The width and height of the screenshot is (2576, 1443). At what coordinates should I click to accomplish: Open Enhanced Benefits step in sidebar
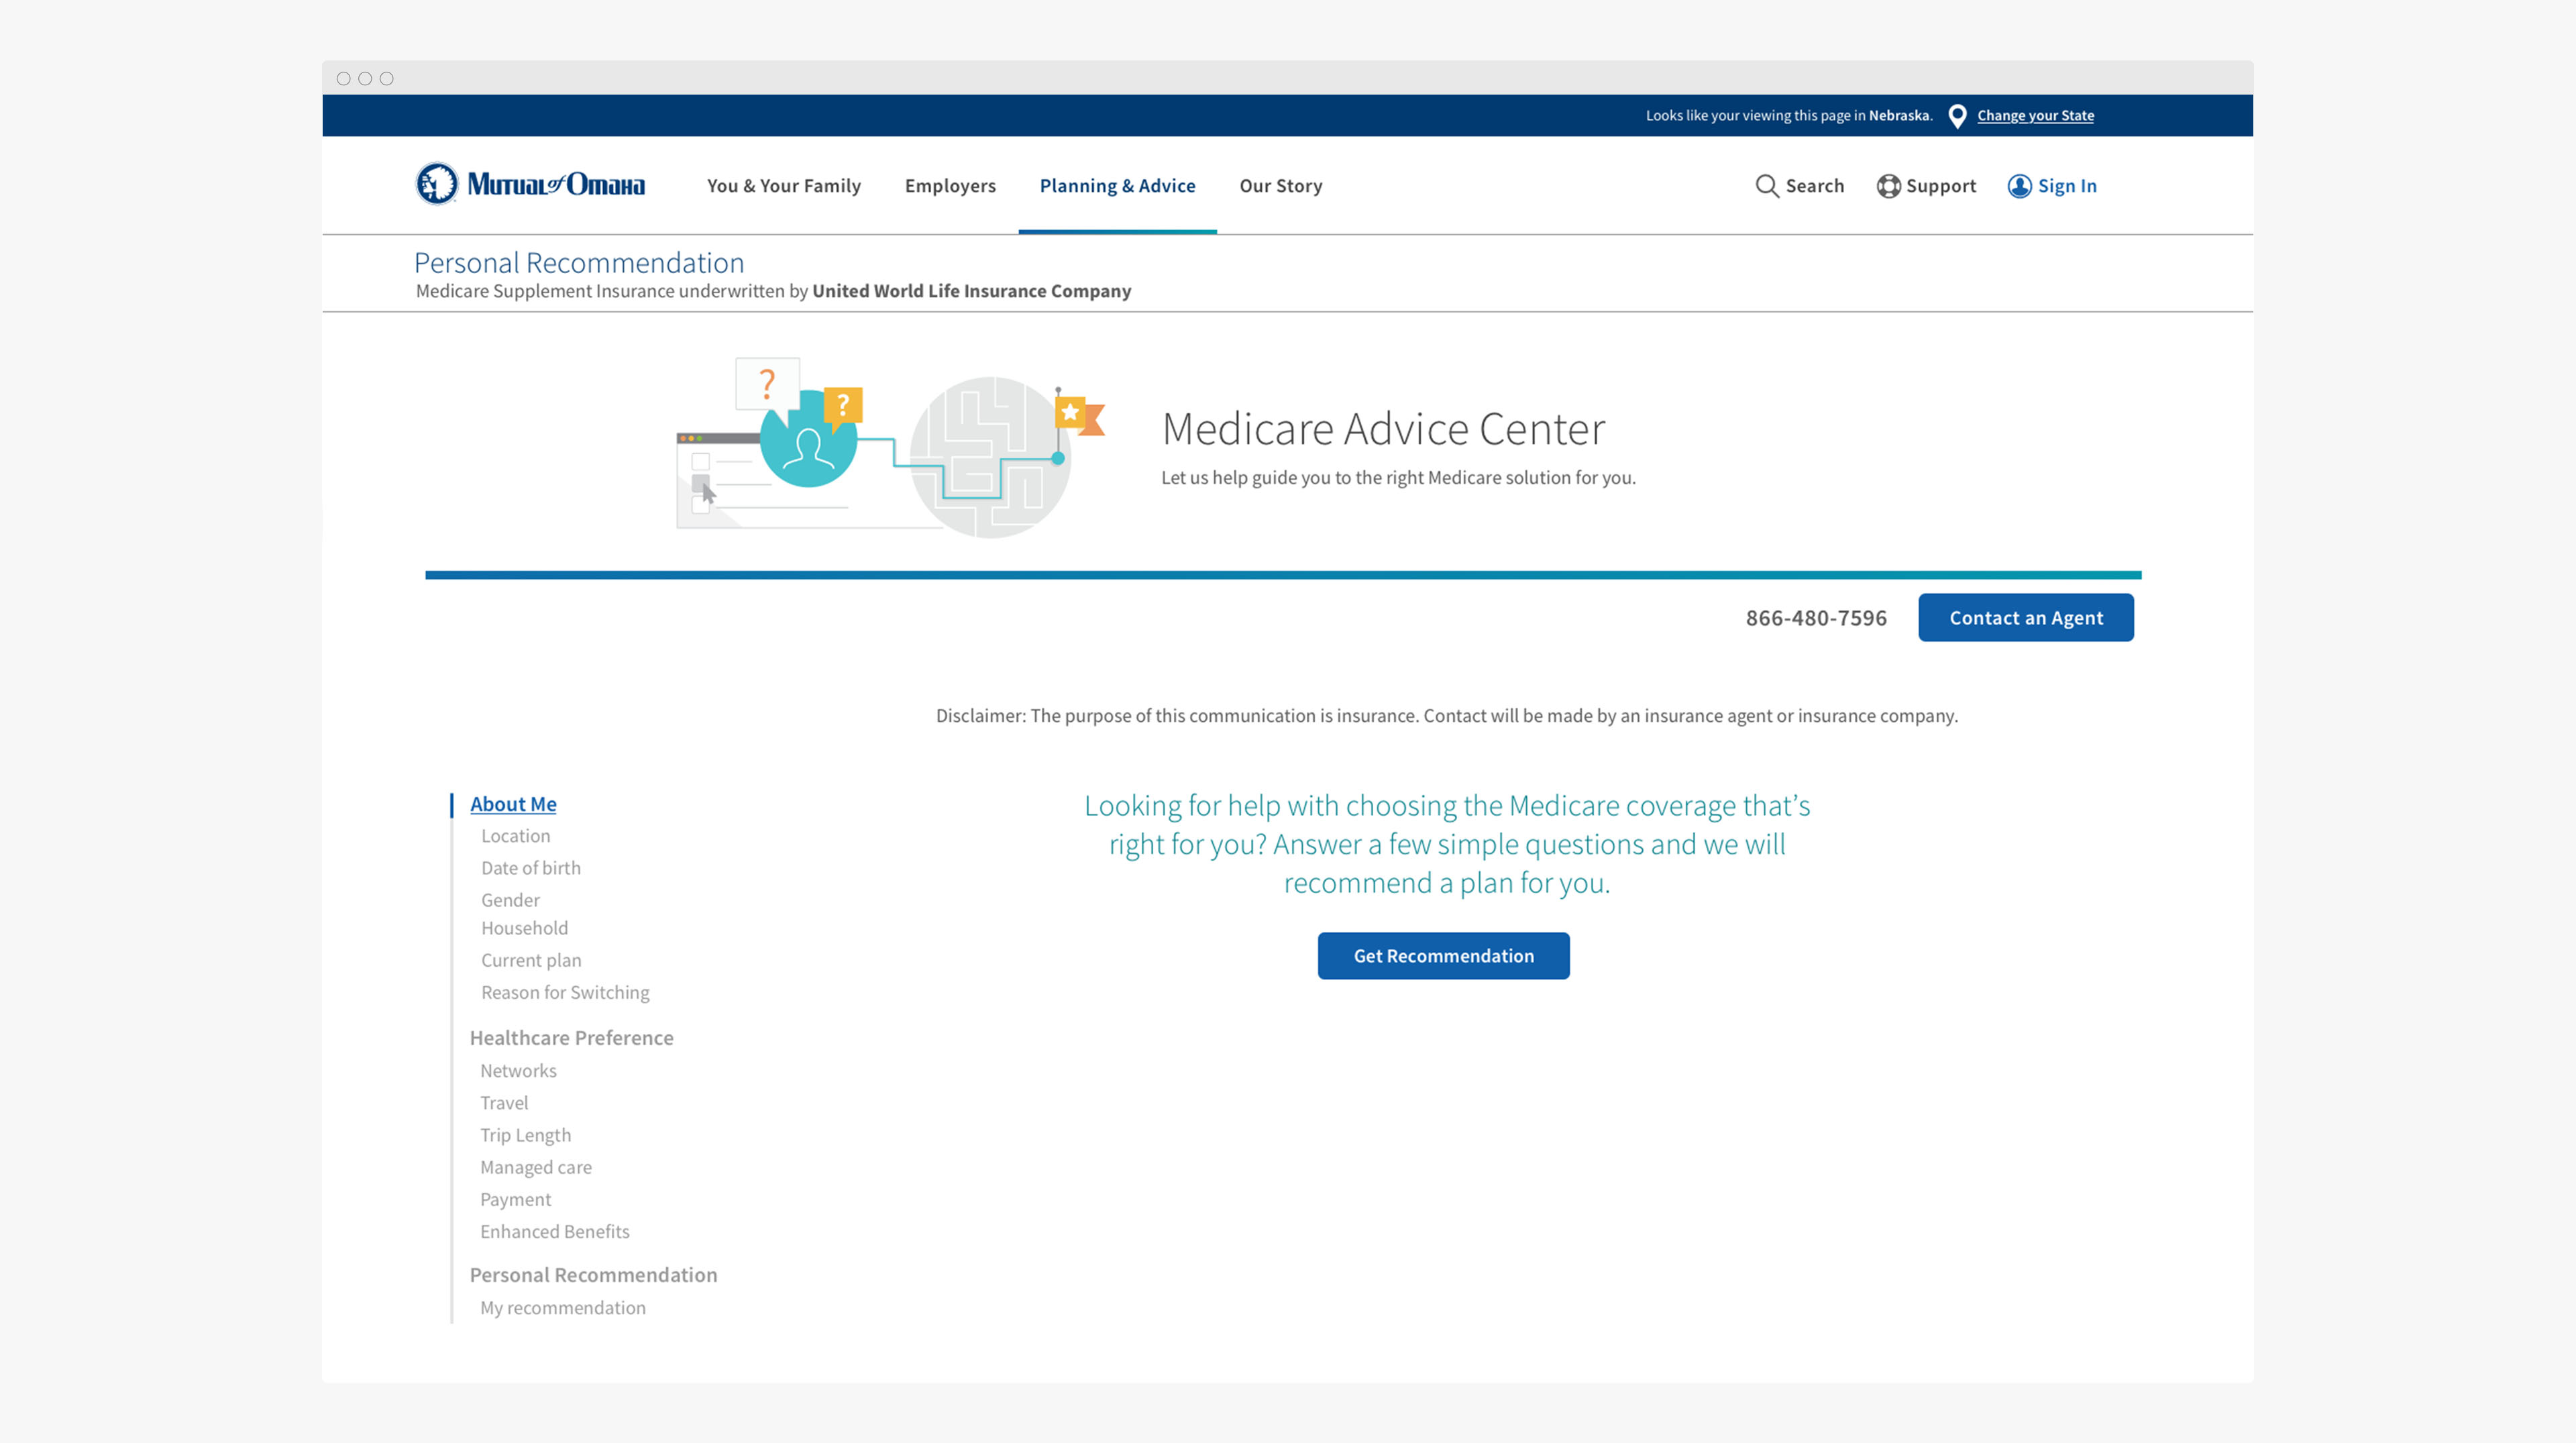point(554,1232)
